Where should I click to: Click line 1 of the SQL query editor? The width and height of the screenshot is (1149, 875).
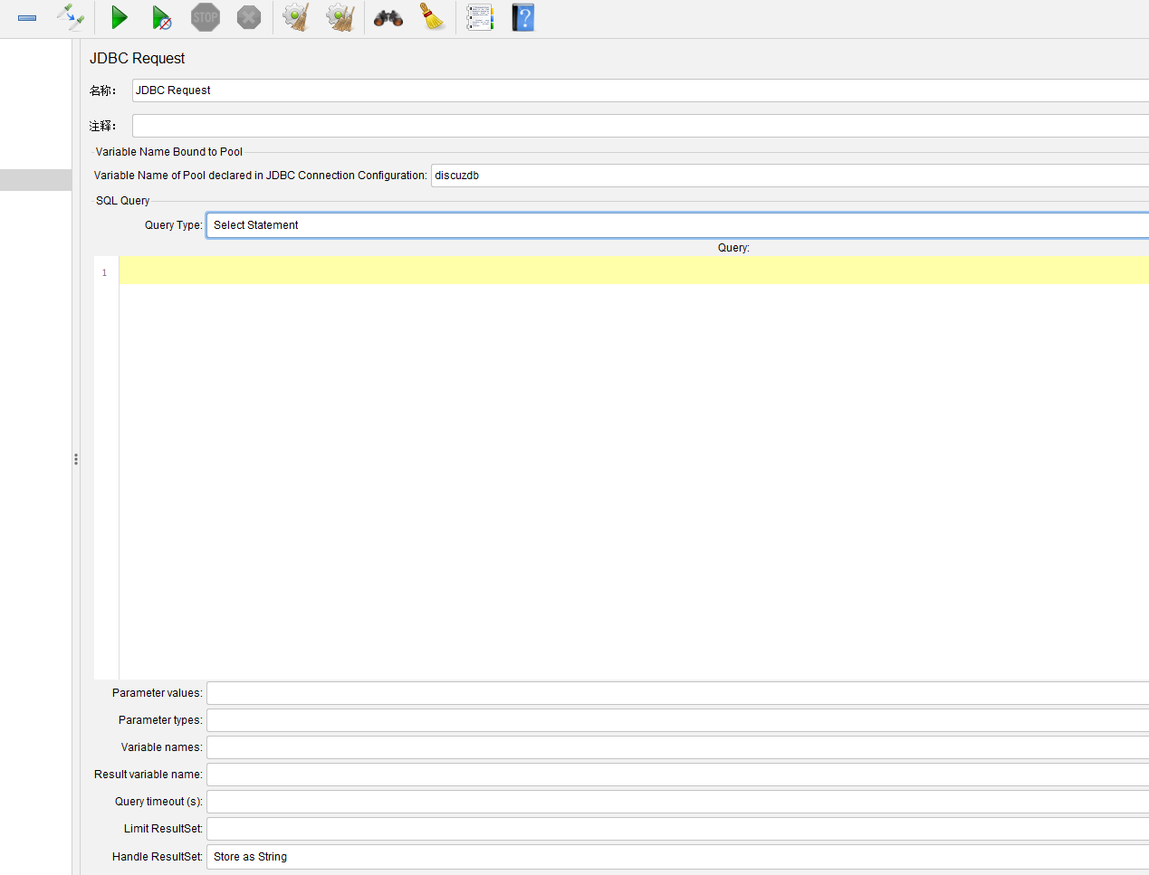tap(634, 271)
